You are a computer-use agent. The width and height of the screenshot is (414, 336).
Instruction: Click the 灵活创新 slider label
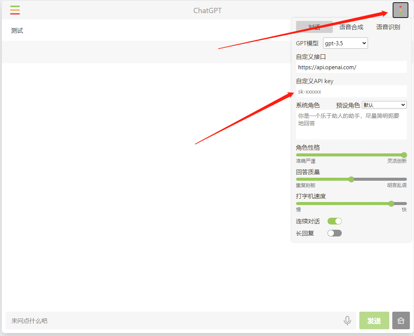[397, 161]
